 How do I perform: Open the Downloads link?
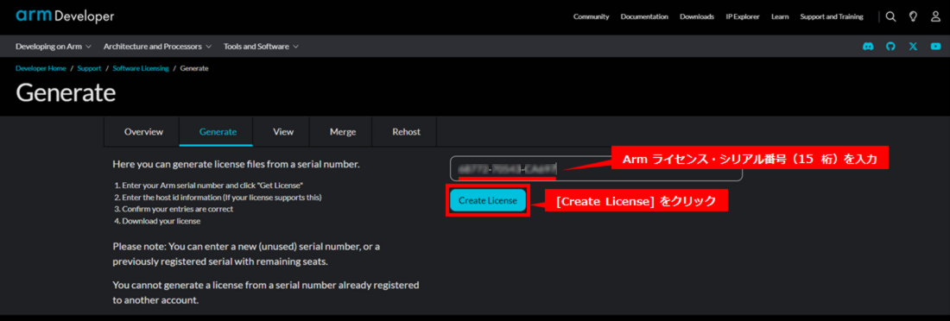click(697, 17)
